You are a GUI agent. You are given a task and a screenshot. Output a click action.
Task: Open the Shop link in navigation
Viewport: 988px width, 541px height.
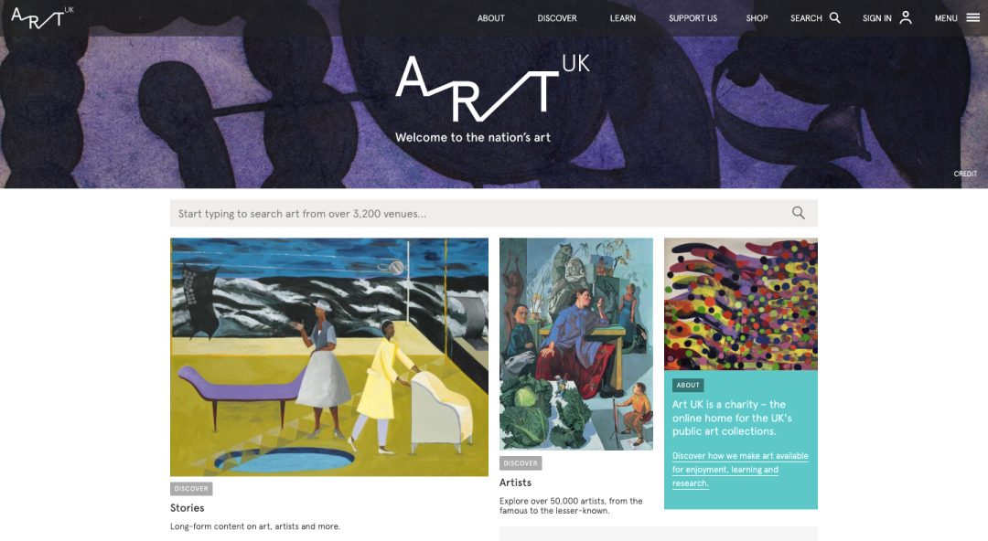(757, 18)
